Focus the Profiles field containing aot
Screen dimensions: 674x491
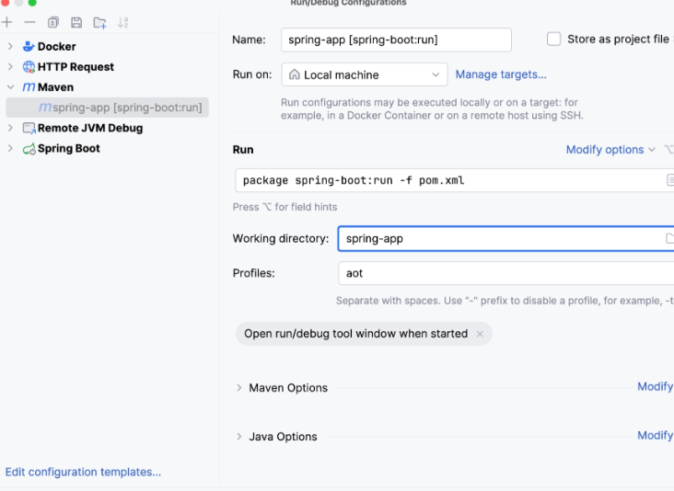[x=505, y=273]
